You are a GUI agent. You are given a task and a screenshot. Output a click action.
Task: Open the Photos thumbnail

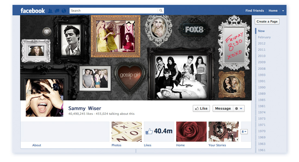127,132
